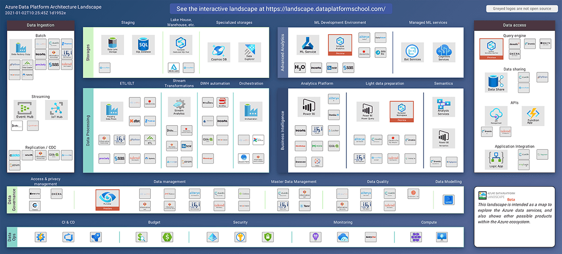The width and height of the screenshot is (562, 254).
Task: Select the Dagster logo under Orchestration
Action: (244, 158)
